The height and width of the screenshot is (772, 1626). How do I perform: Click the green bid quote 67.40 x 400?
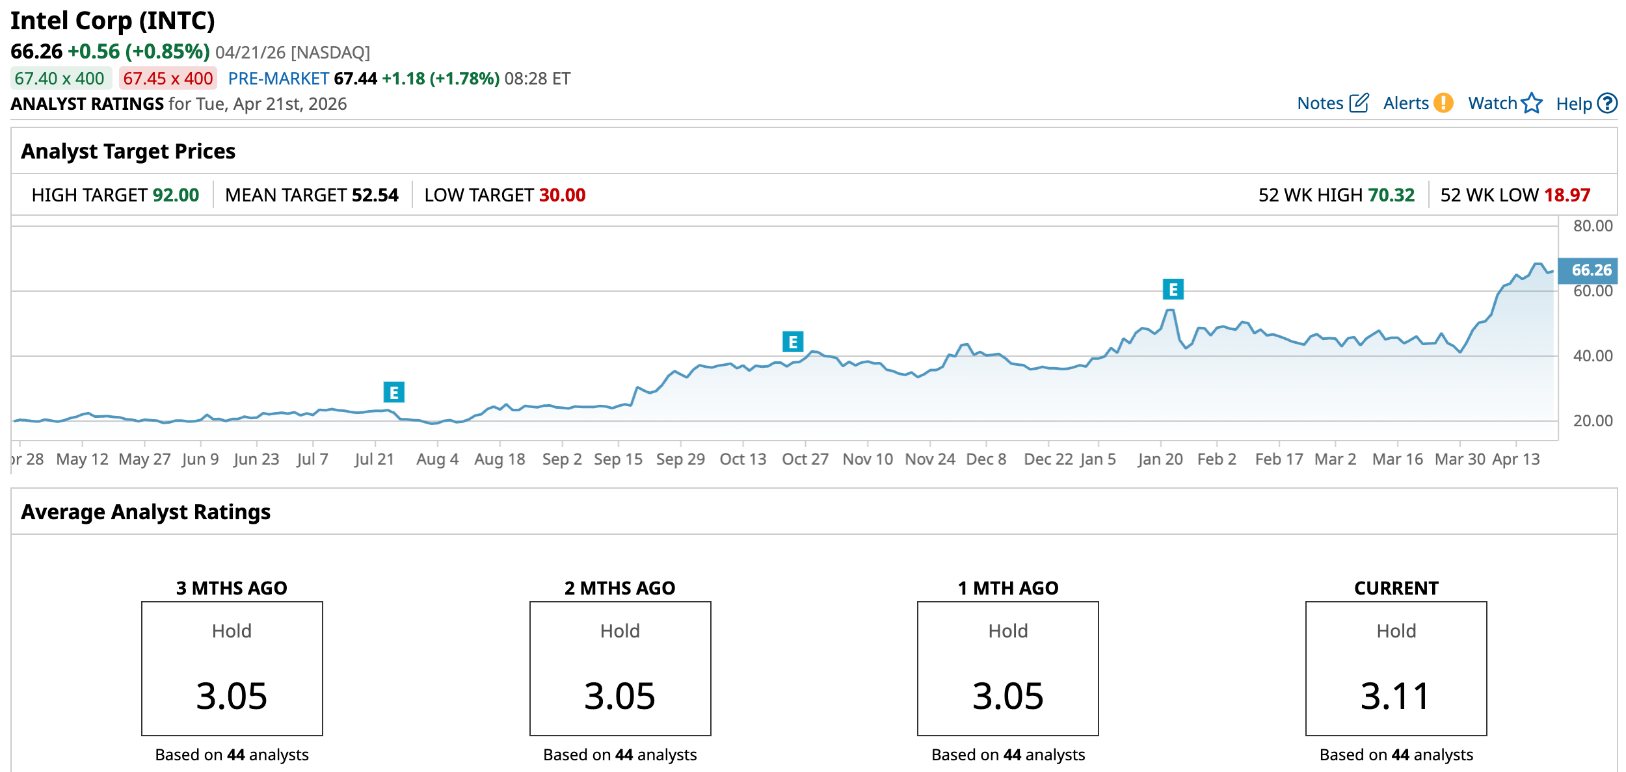60,79
